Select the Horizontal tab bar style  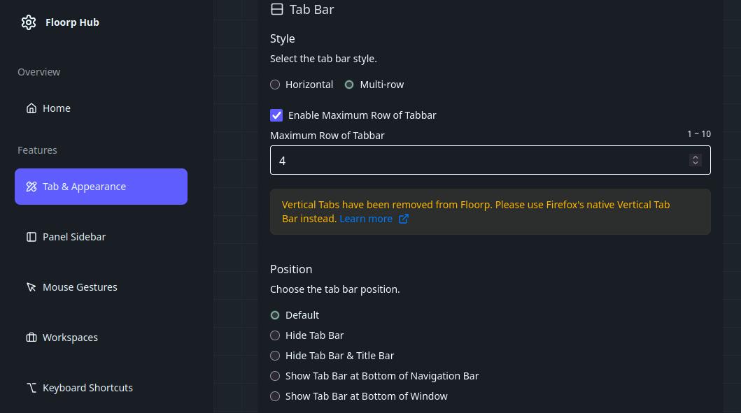click(275, 85)
